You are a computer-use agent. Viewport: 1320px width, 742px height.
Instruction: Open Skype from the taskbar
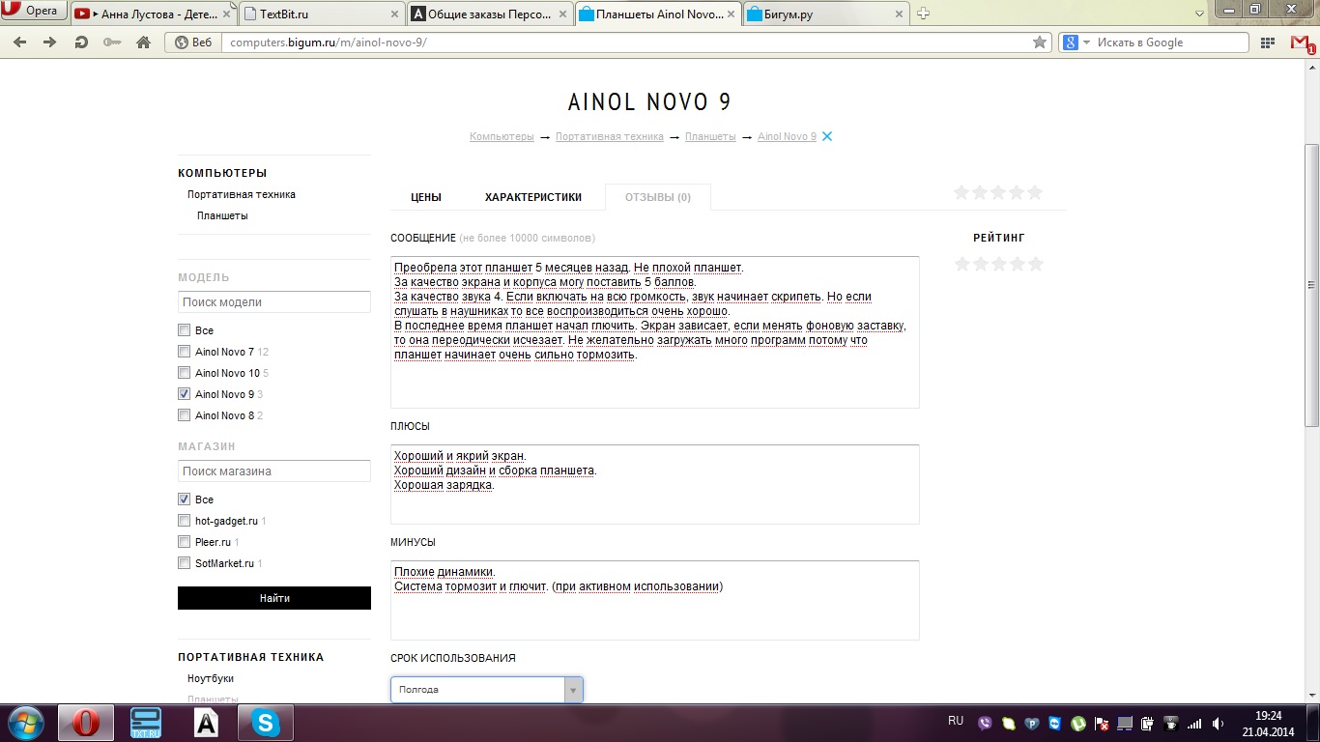[266, 723]
